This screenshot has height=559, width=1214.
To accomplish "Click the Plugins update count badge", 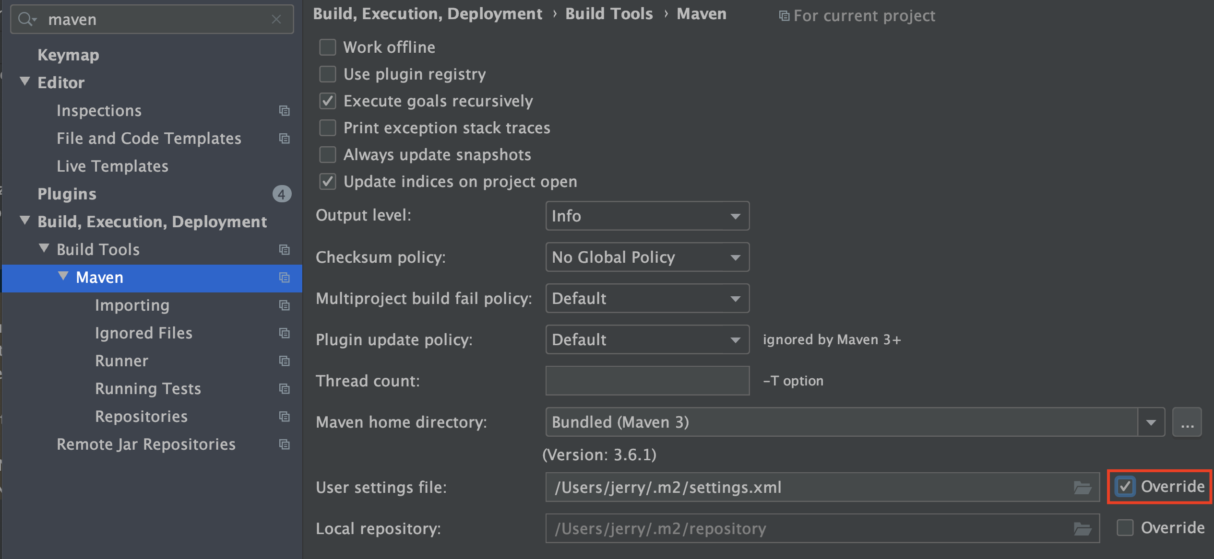I will (x=282, y=194).
